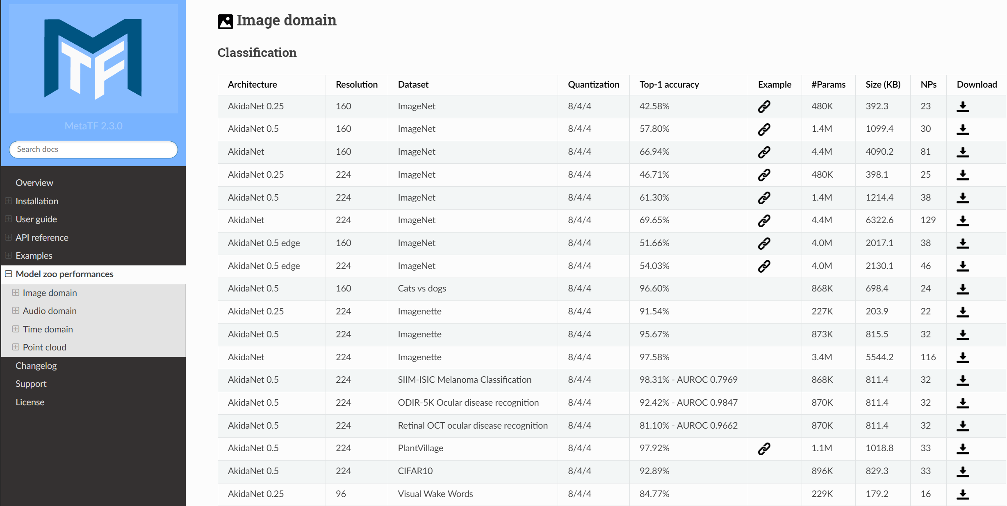Collapse Model zoo performances section
Viewport: 1007px width, 506px height.
coord(8,274)
